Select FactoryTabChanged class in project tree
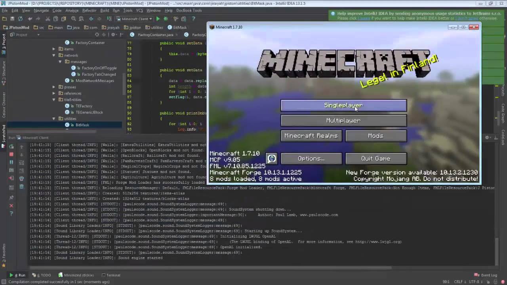 point(99,74)
